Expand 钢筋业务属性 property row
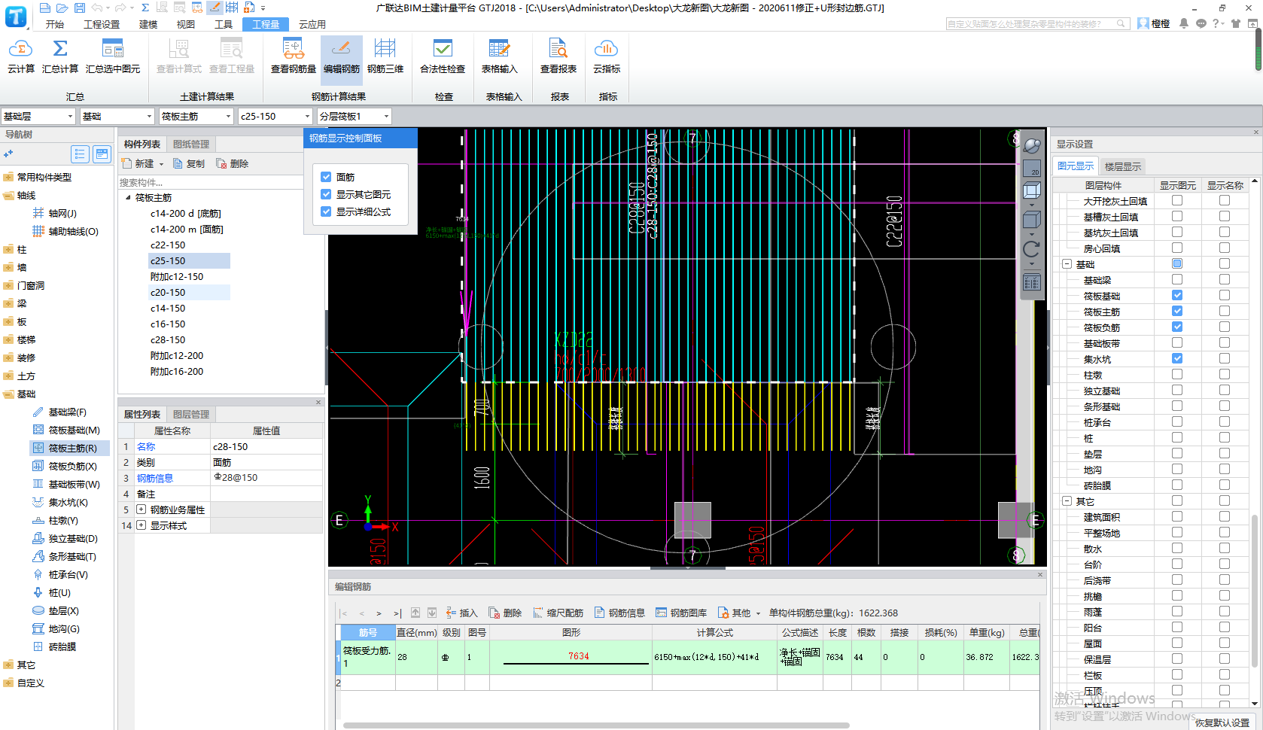This screenshot has height=730, width=1263. (141, 509)
